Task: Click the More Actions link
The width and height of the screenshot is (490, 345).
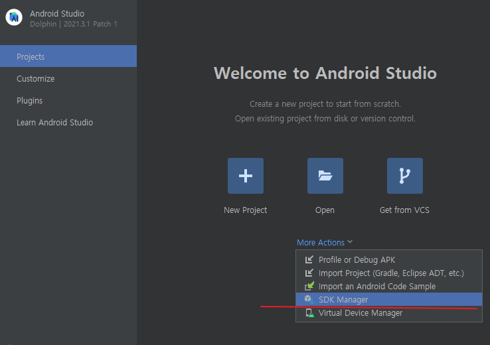Action: 321,243
